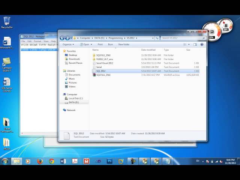Viewport: 240px width, 180px height.
Task: Open the address bar history dropdown
Action: (x=153, y=38)
